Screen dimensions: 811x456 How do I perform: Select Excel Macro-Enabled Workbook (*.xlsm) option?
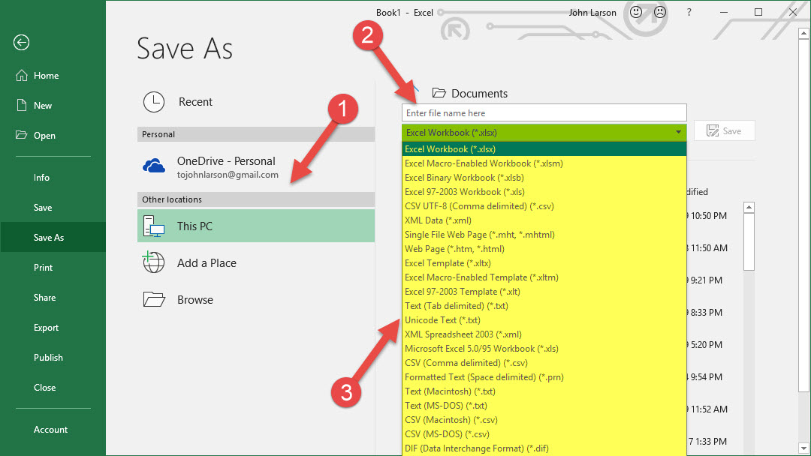pos(484,163)
